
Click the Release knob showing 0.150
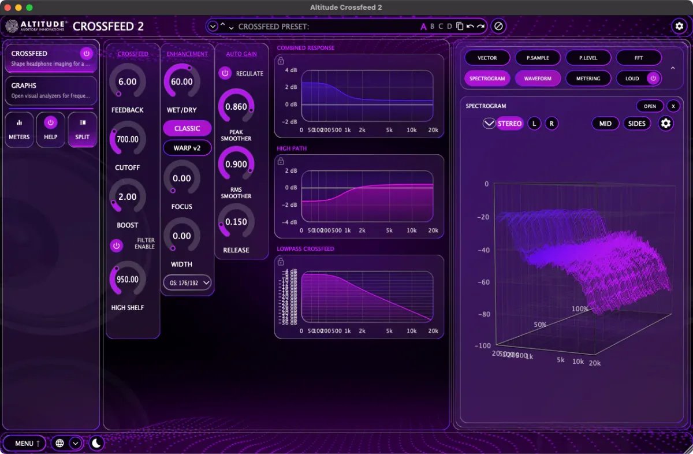(x=236, y=222)
